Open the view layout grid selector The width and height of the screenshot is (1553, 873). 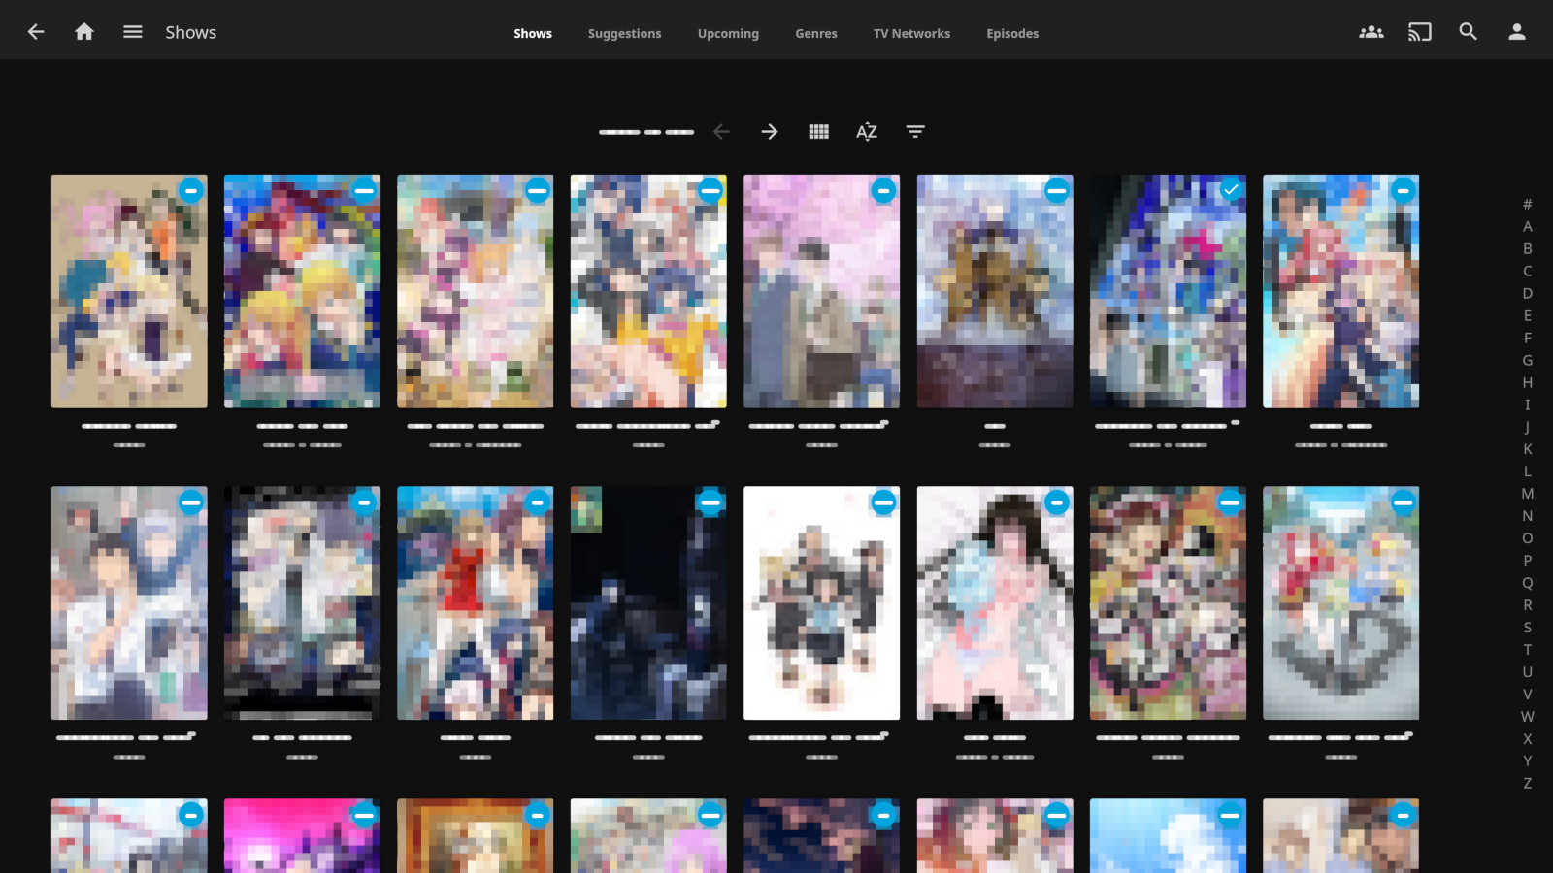[818, 132]
